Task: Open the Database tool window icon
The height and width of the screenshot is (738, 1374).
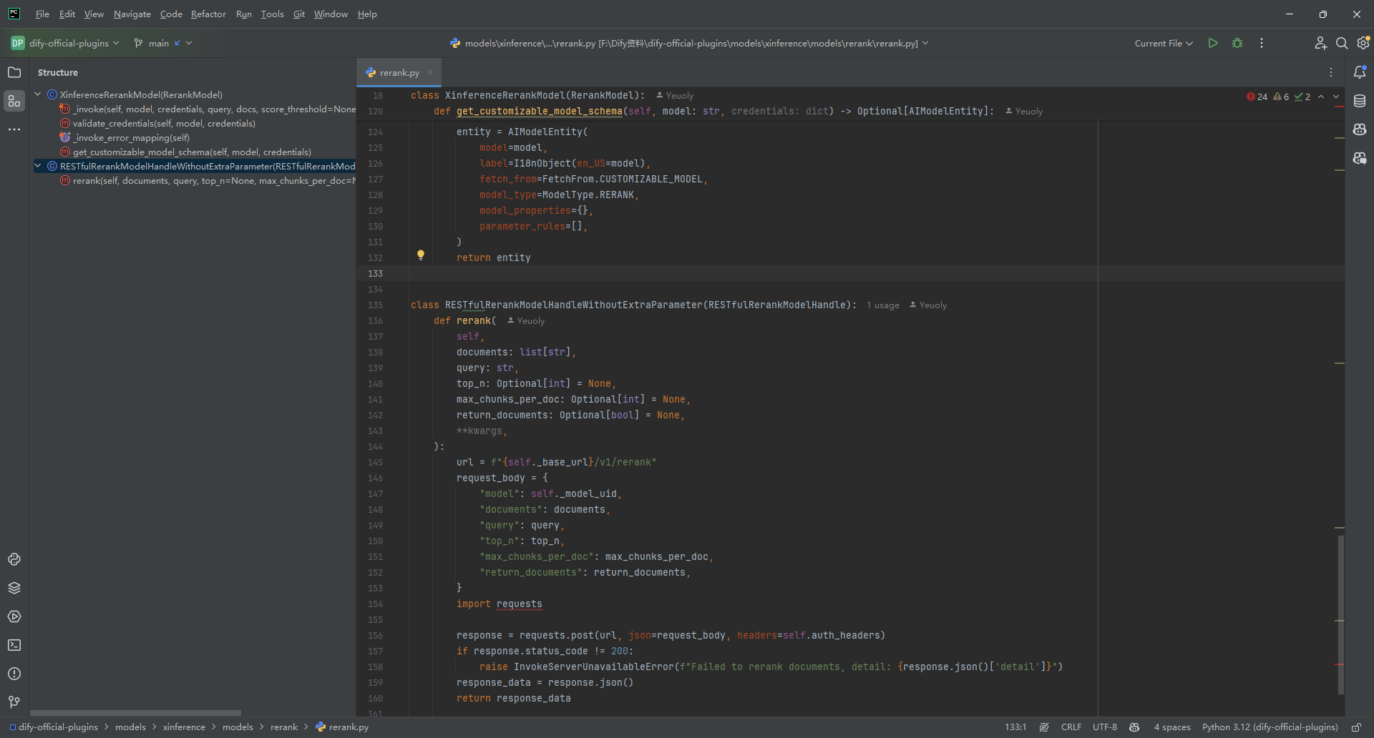Action: (x=1360, y=101)
